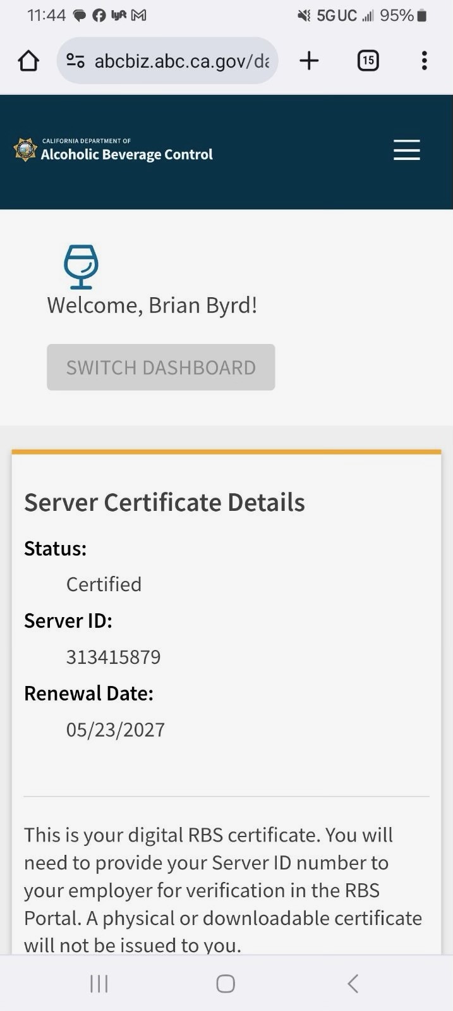Tap the Certified status text
Viewport: 453px width, 1011px height.
104,584
